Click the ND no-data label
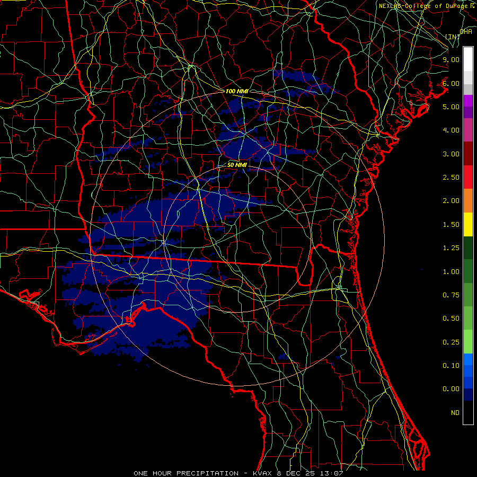 click(x=455, y=413)
